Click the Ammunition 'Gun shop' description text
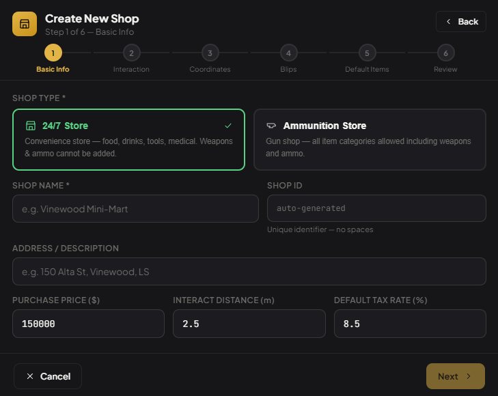Viewport: 498px width, 396px height. click(368, 147)
